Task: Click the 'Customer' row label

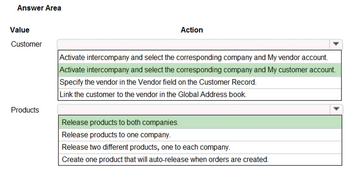Action: click(26, 44)
